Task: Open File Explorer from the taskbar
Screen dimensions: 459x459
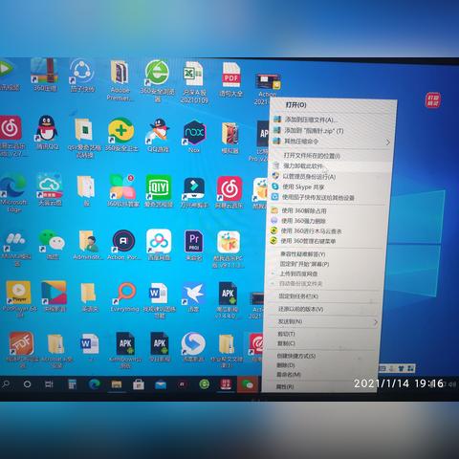Action: point(117,384)
